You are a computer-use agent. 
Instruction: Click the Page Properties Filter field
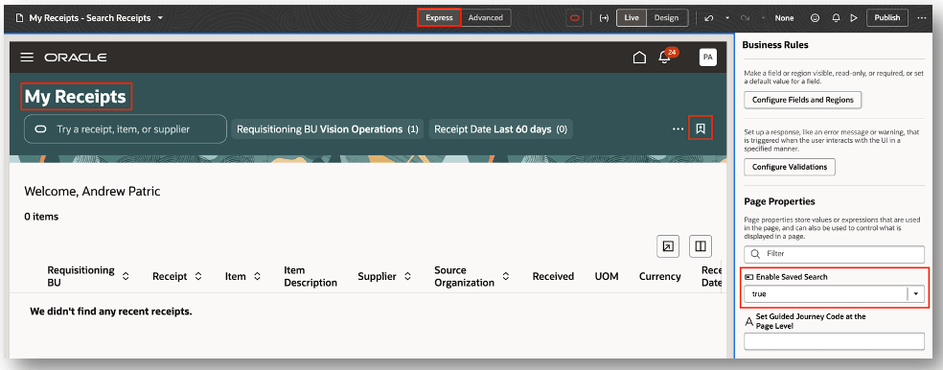834,254
